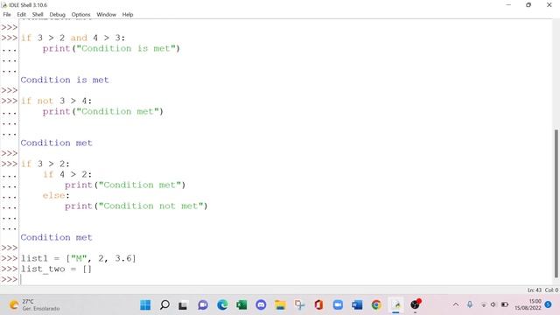Viewport: 560px width, 315px height.
Task: Click the 'Ln: 43' status bar entry
Action: coord(535,290)
